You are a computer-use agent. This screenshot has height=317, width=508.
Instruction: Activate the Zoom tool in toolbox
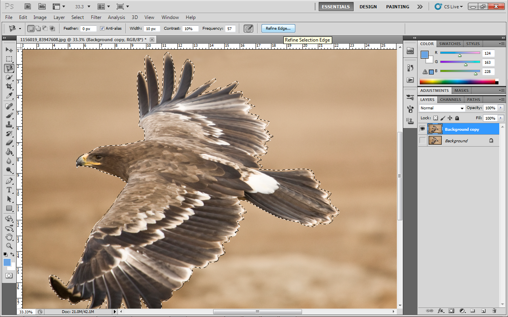(9, 246)
